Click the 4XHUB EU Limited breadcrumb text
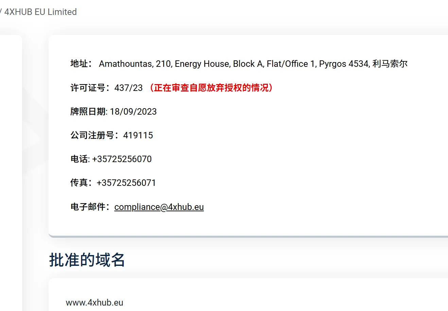Screen dimensions: 448x311 click(x=40, y=12)
